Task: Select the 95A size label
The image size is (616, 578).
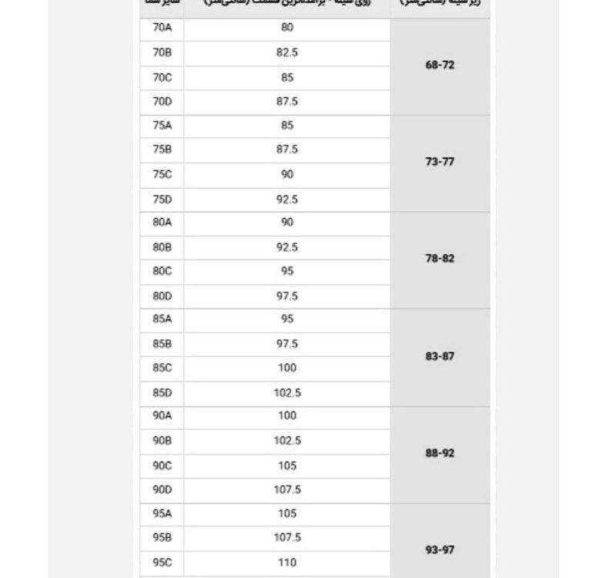Action: 162,514
